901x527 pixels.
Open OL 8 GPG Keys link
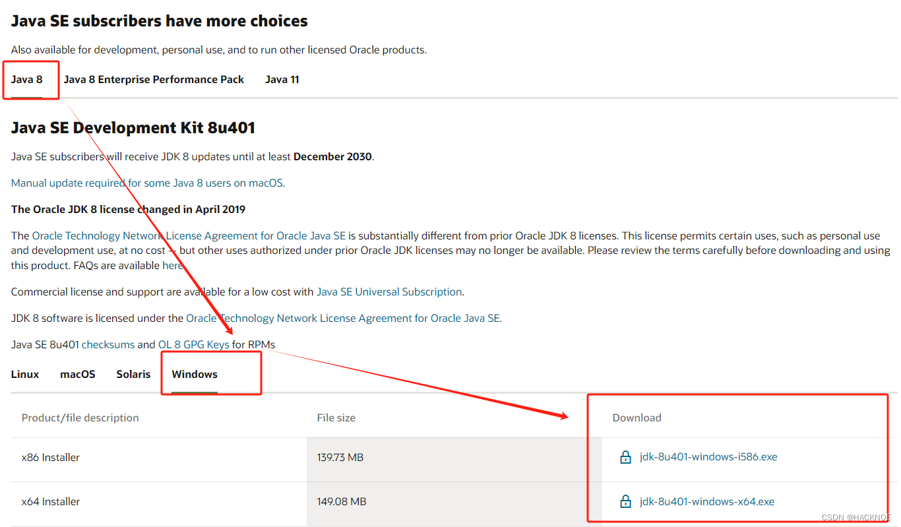194,344
